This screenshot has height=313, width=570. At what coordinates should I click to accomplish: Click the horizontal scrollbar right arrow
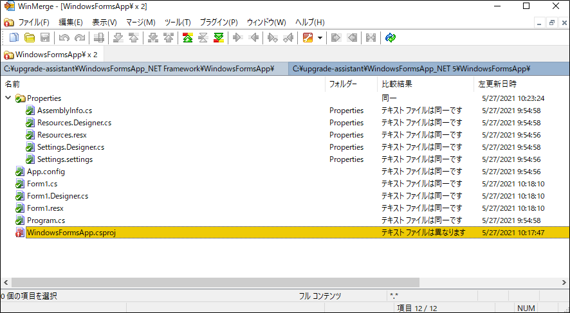pyautogui.click(x=564, y=283)
